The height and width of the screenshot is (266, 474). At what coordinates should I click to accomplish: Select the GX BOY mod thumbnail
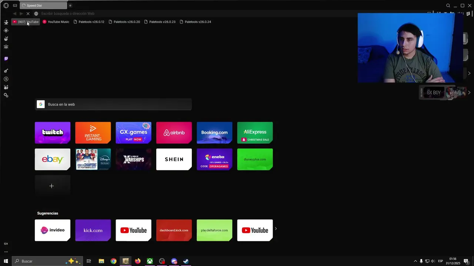click(434, 93)
